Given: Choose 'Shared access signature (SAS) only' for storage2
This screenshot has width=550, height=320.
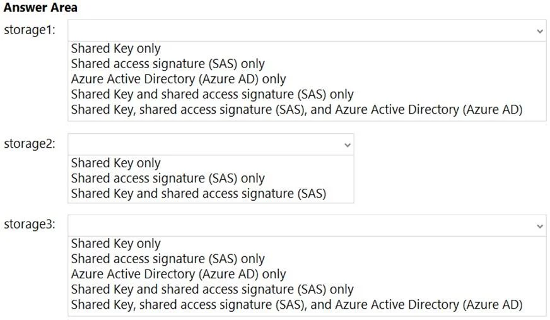Looking at the screenshot, I should click(x=168, y=178).
